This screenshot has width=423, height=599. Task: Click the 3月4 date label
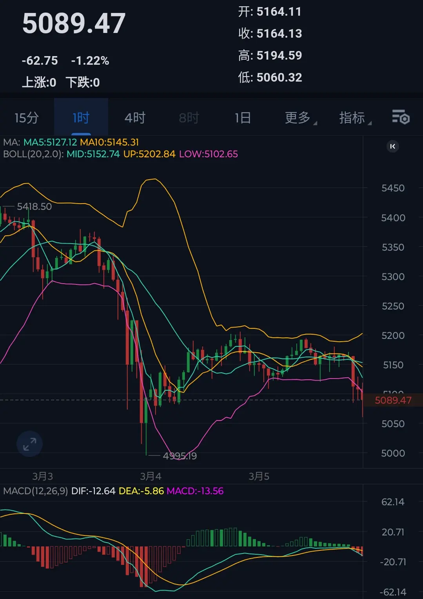(151, 476)
